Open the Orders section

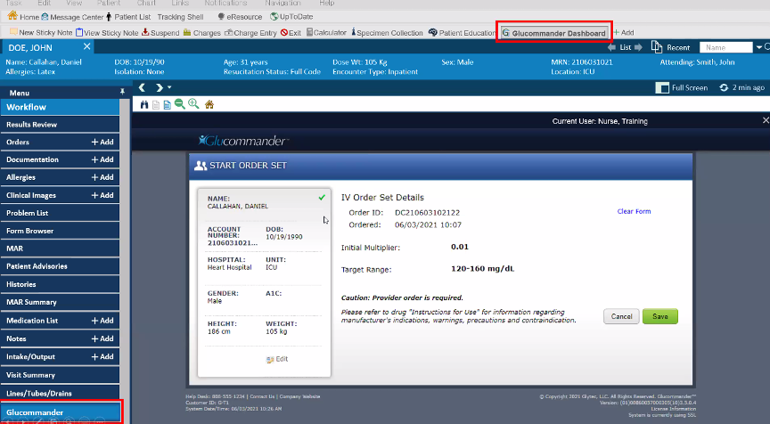(x=18, y=143)
